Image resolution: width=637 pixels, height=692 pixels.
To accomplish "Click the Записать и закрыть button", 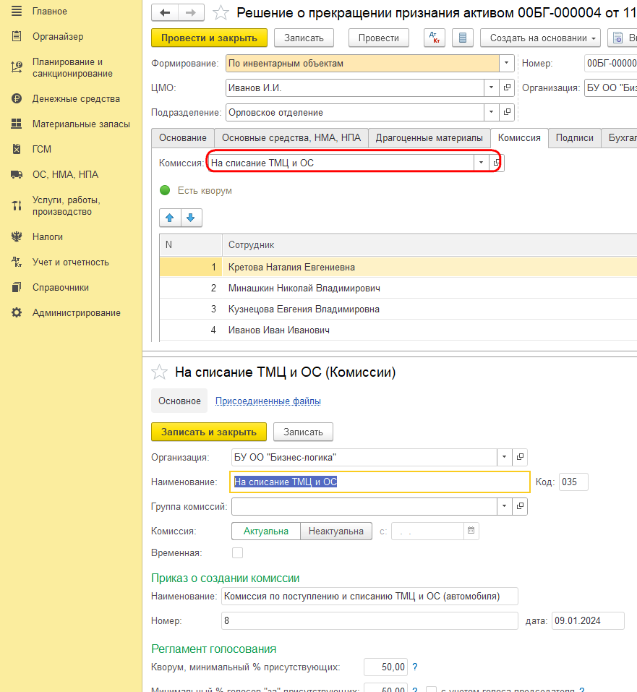I will [x=209, y=432].
